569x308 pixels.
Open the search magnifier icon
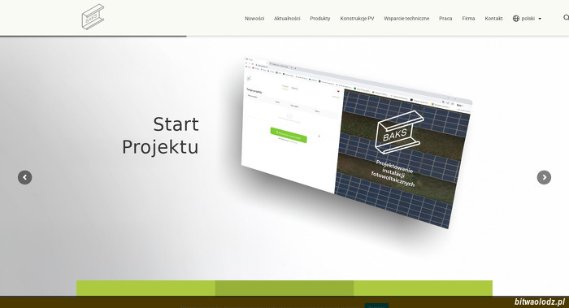(566, 18)
